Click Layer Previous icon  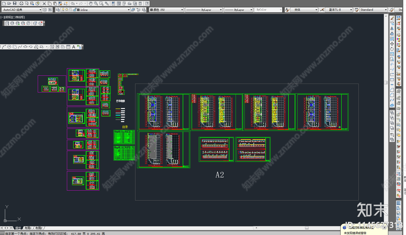click(x=139, y=10)
